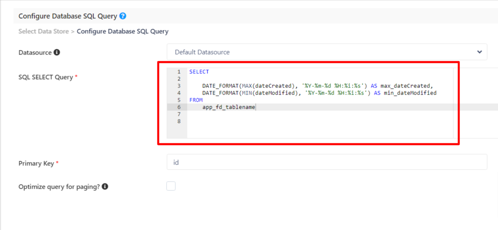Select Configure Database SQL Query breadcrumb step
This screenshot has width=498, height=230.
123,31
